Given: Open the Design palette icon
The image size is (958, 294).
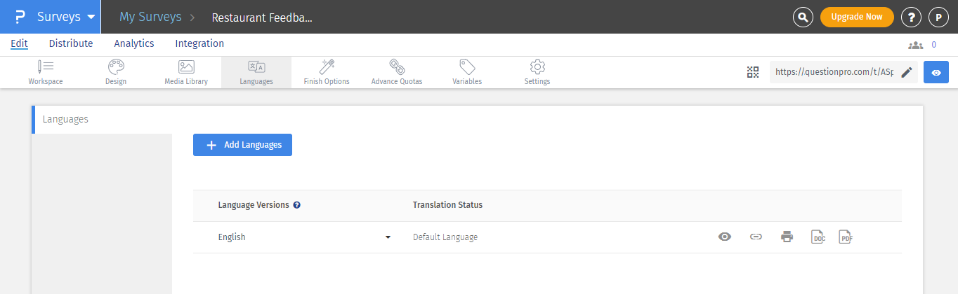Looking at the screenshot, I should (116, 67).
